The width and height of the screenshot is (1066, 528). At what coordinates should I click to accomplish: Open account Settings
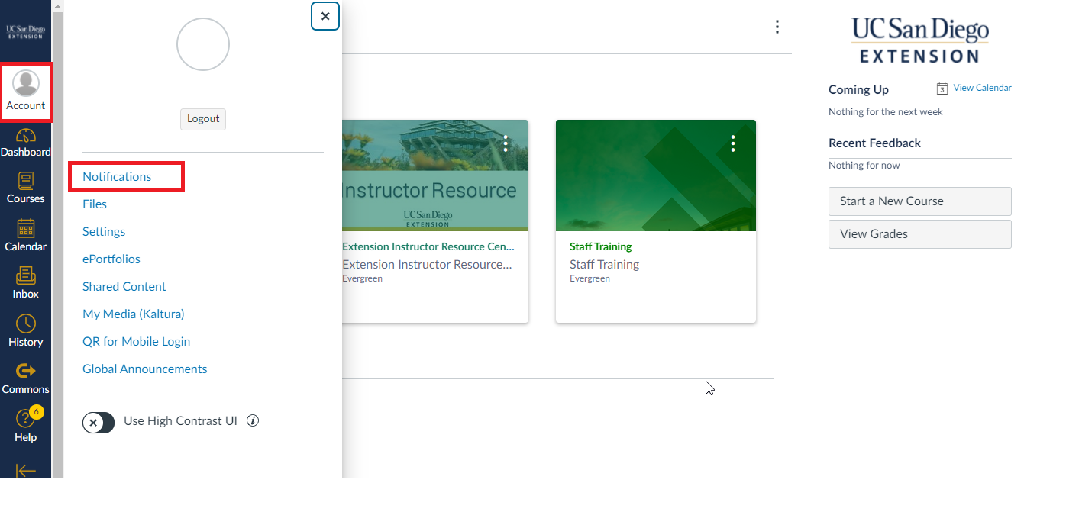click(104, 231)
